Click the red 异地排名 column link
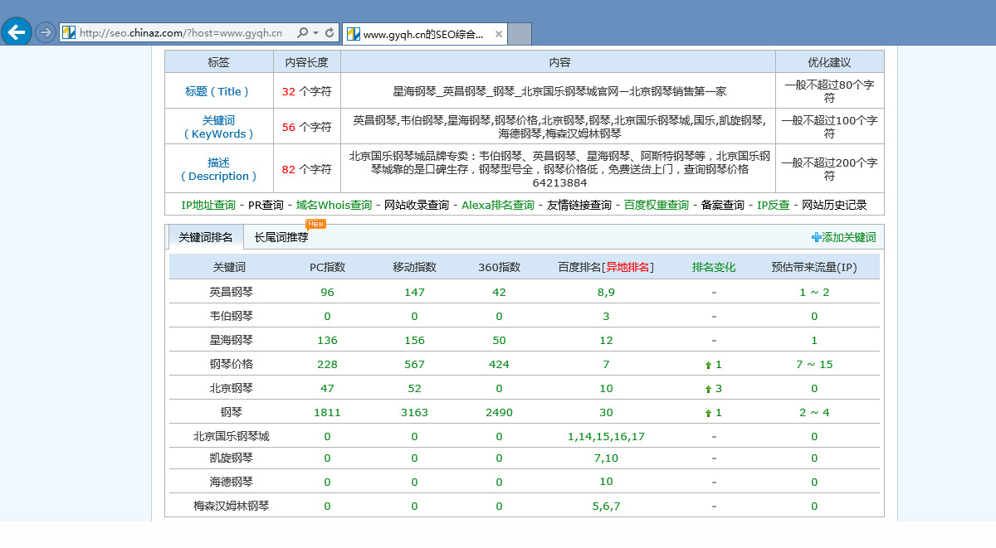996x548 pixels. point(627,267)
